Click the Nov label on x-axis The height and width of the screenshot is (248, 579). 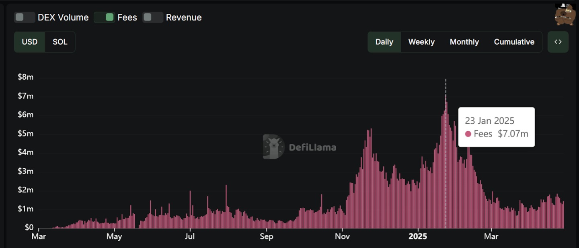(x=342, y=236)
